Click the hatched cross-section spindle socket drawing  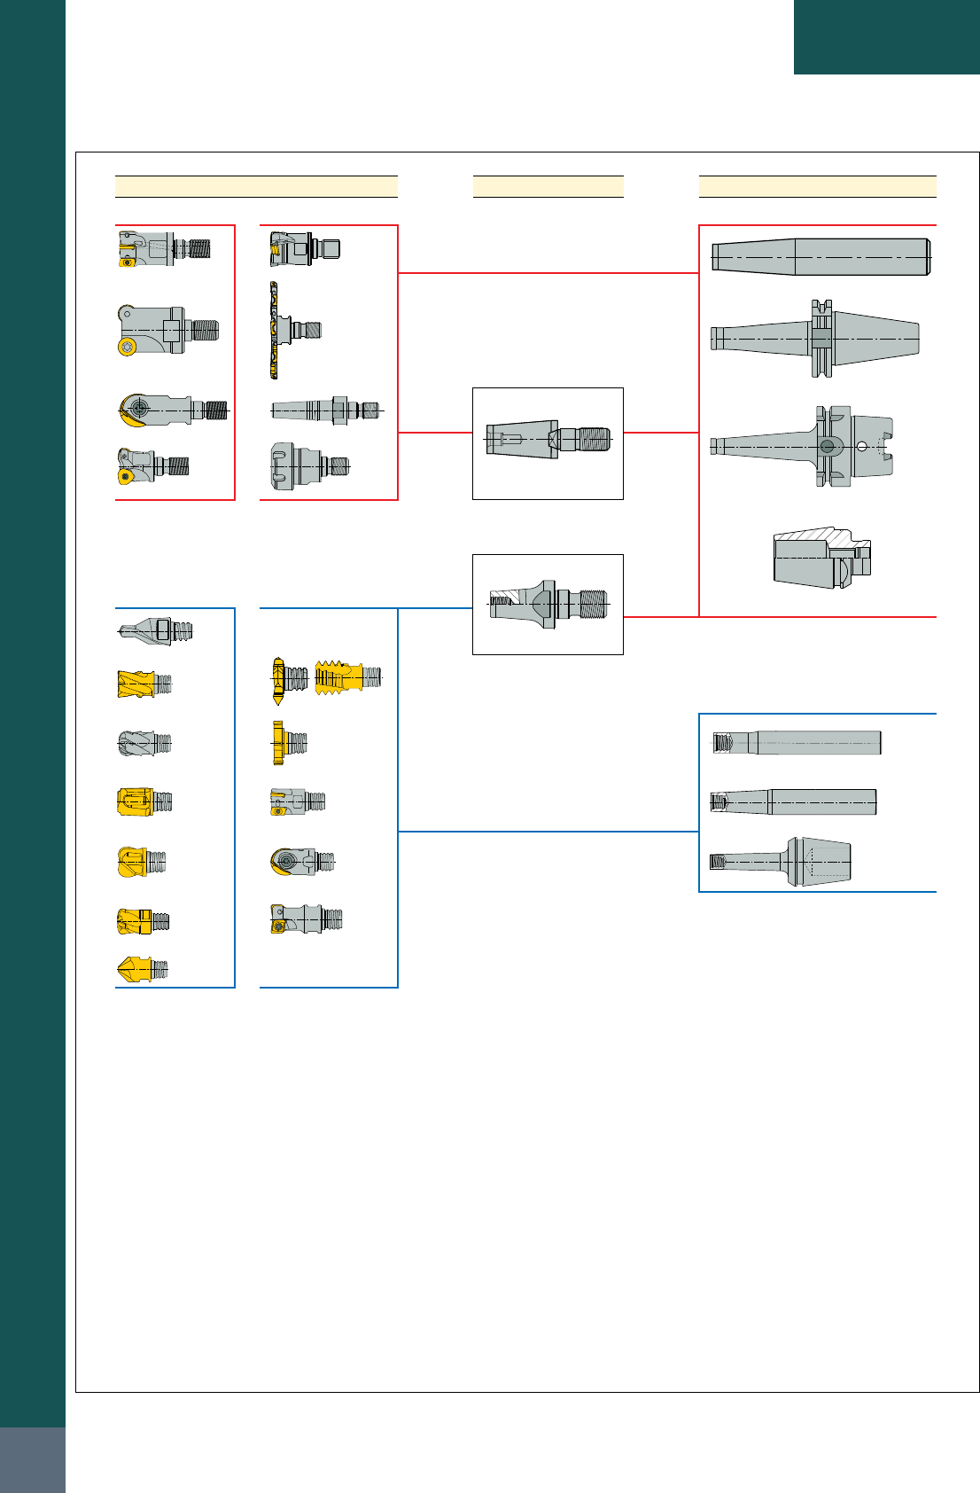point(823,558)
